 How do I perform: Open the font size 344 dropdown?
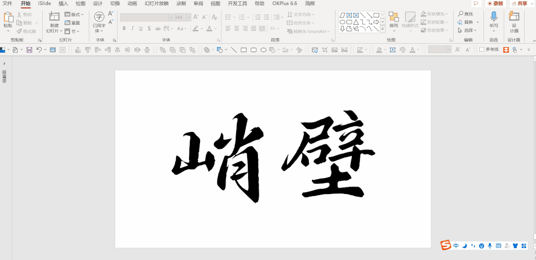pyautogui.click(x=189, y=17)
